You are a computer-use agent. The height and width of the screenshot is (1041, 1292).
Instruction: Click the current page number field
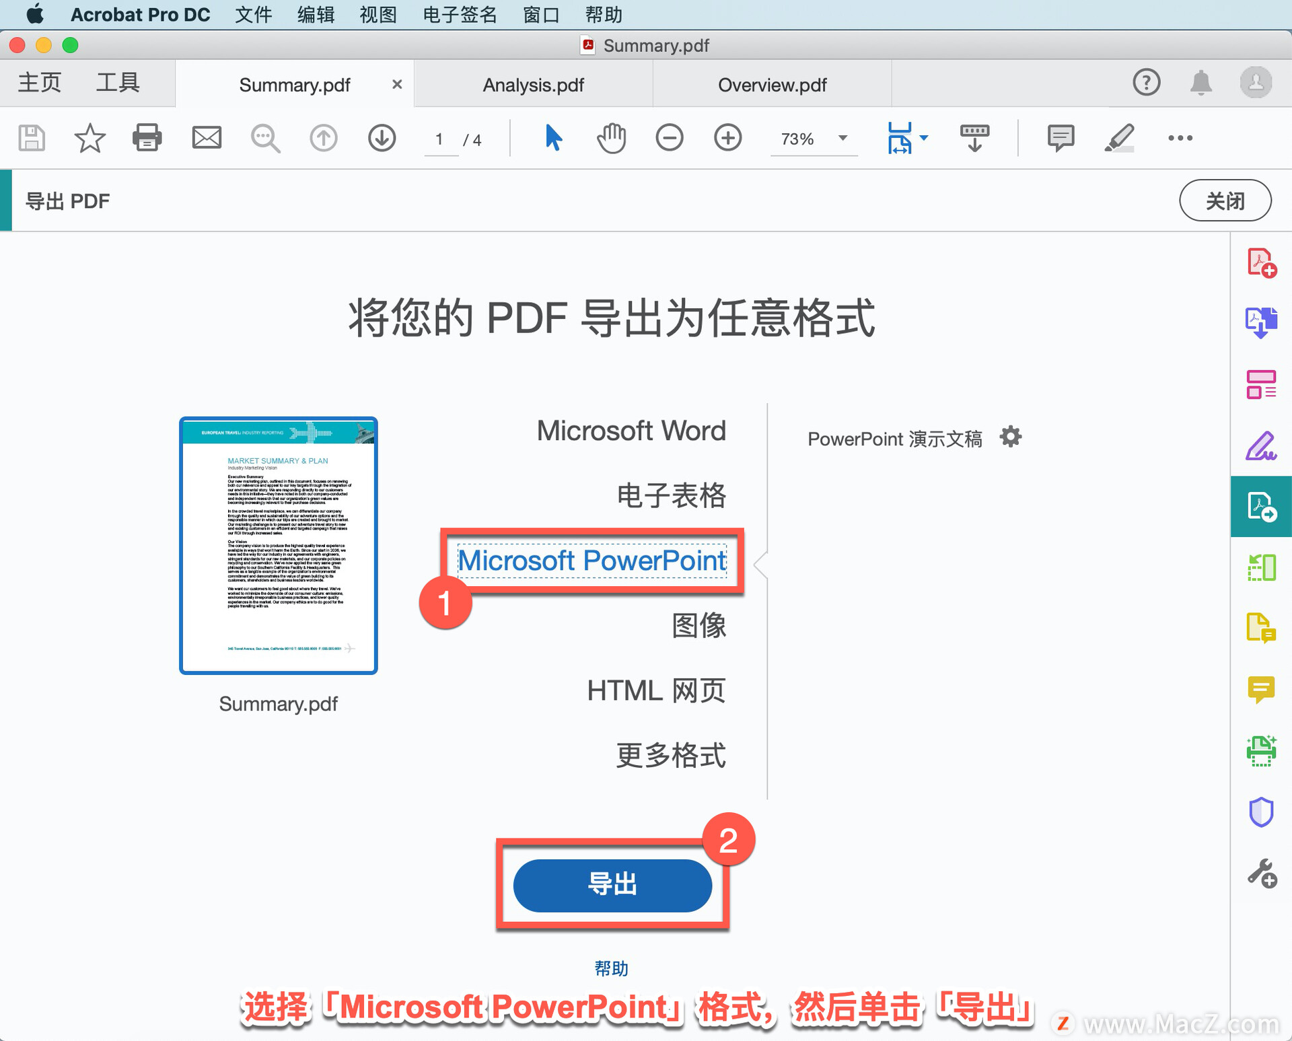click(439, 139)
